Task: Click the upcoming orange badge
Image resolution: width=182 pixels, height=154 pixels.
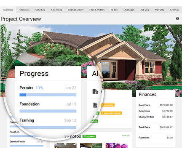Action: 107,105
